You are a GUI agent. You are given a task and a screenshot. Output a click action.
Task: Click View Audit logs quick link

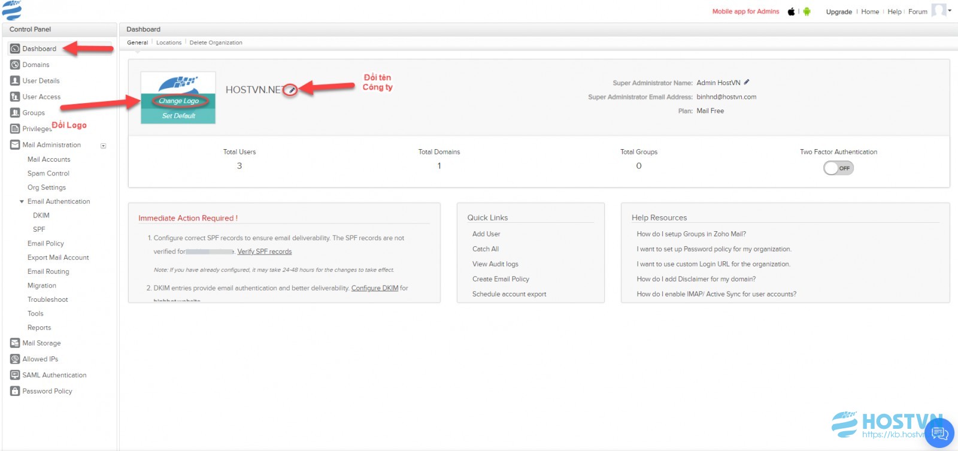[495, 264]
